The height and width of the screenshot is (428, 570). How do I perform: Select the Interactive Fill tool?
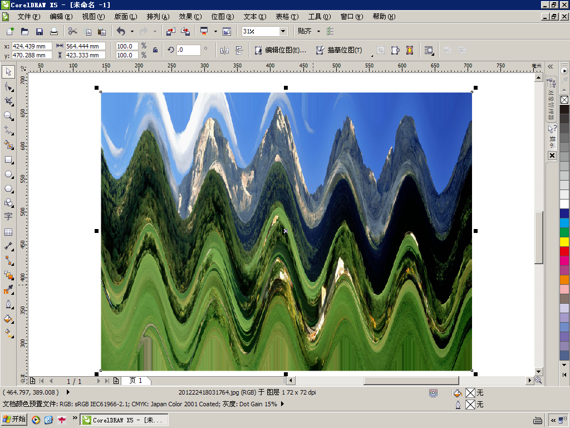[8, 333]
